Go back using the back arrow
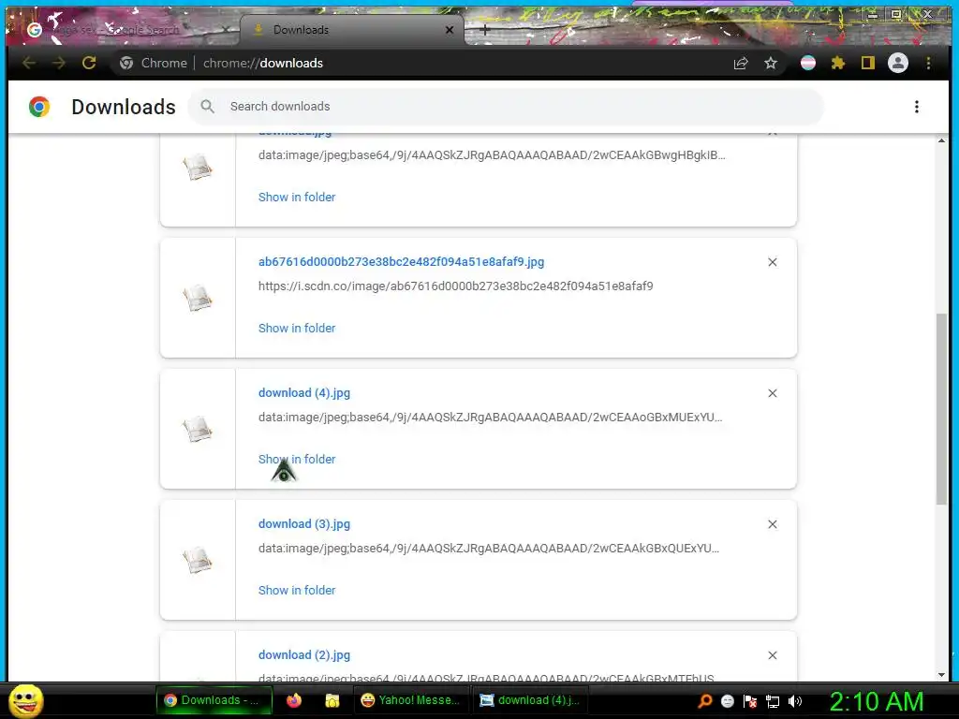 (x=29, y=63)
